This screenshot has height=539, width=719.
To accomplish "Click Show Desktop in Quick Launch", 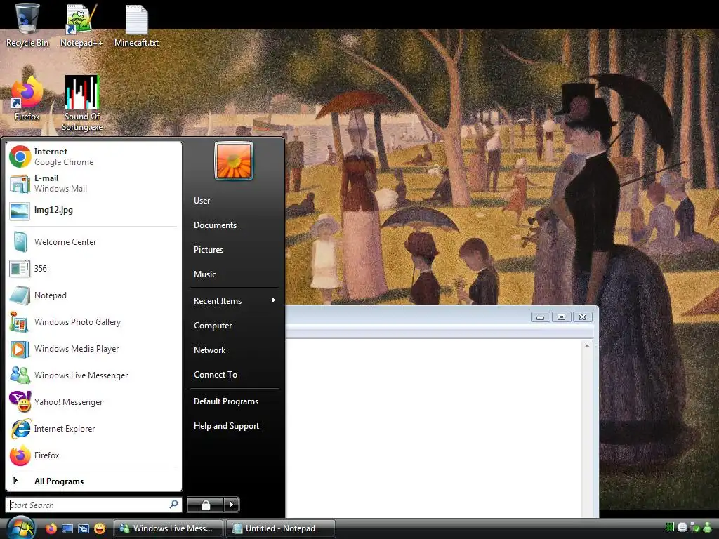I will coord(67,528).
